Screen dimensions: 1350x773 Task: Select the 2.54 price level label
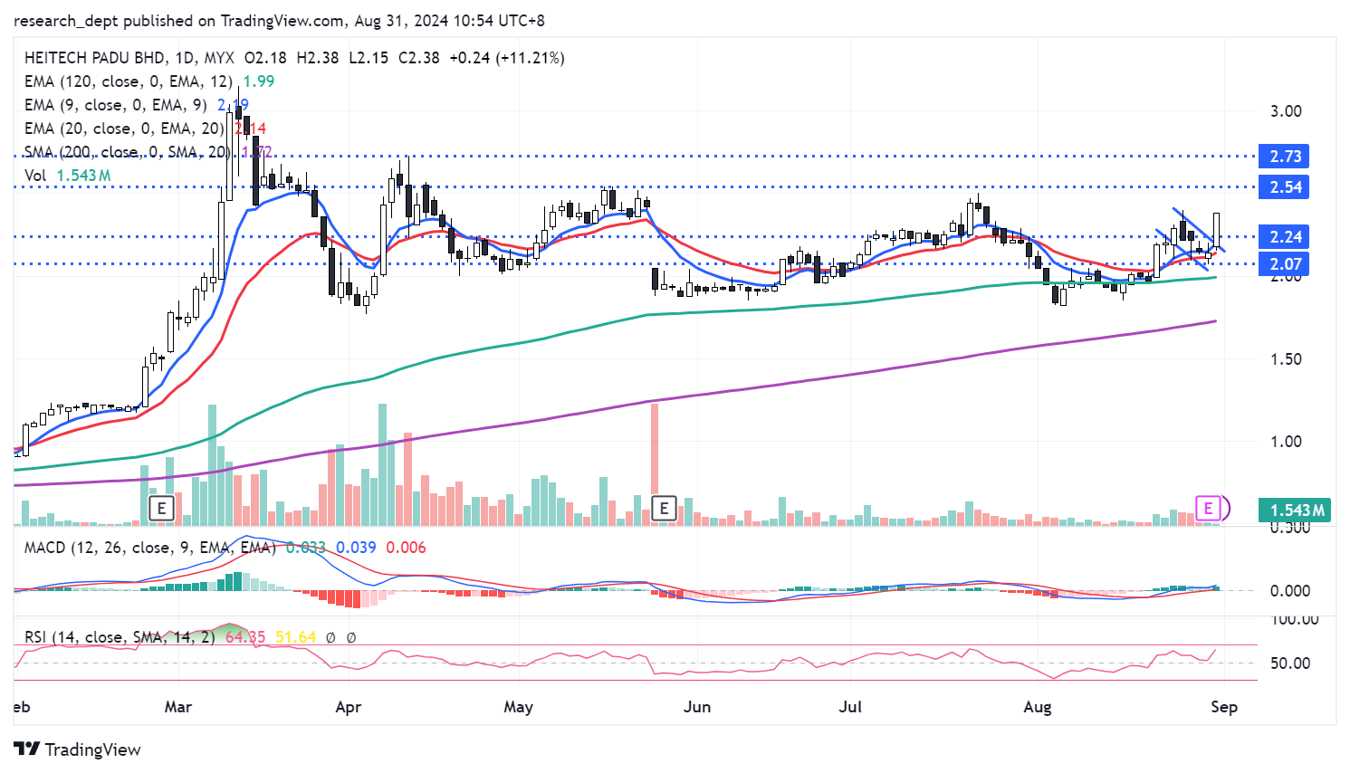(x=1285, y=187)
